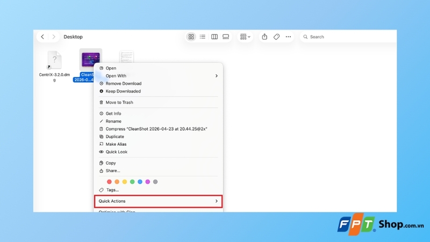
Task: Apply the yellow tag color
Action: tap(125, 182)
